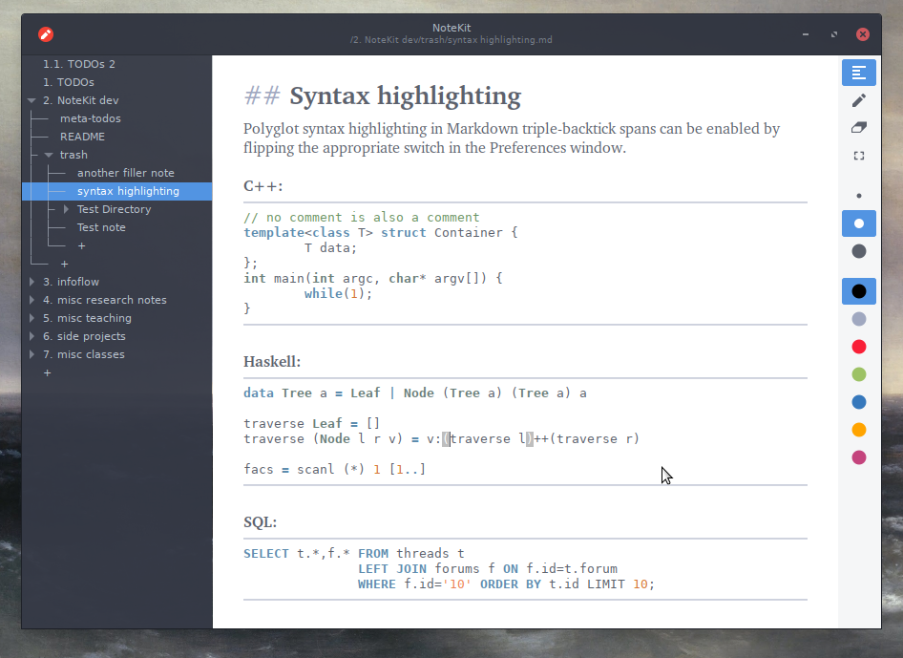903x658 pixels.
Task: Add new note inside NoteKit dev folder
Action: 65,264
